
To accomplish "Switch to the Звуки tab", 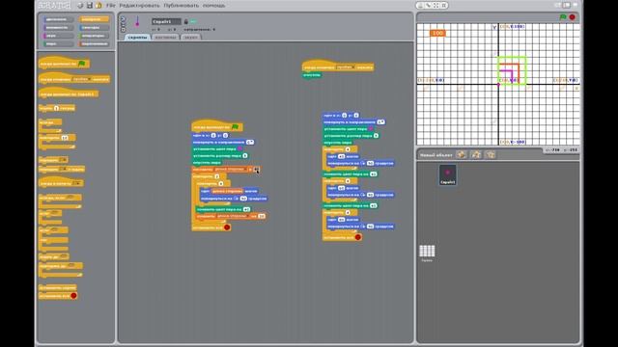I will [x=191, y=38].
